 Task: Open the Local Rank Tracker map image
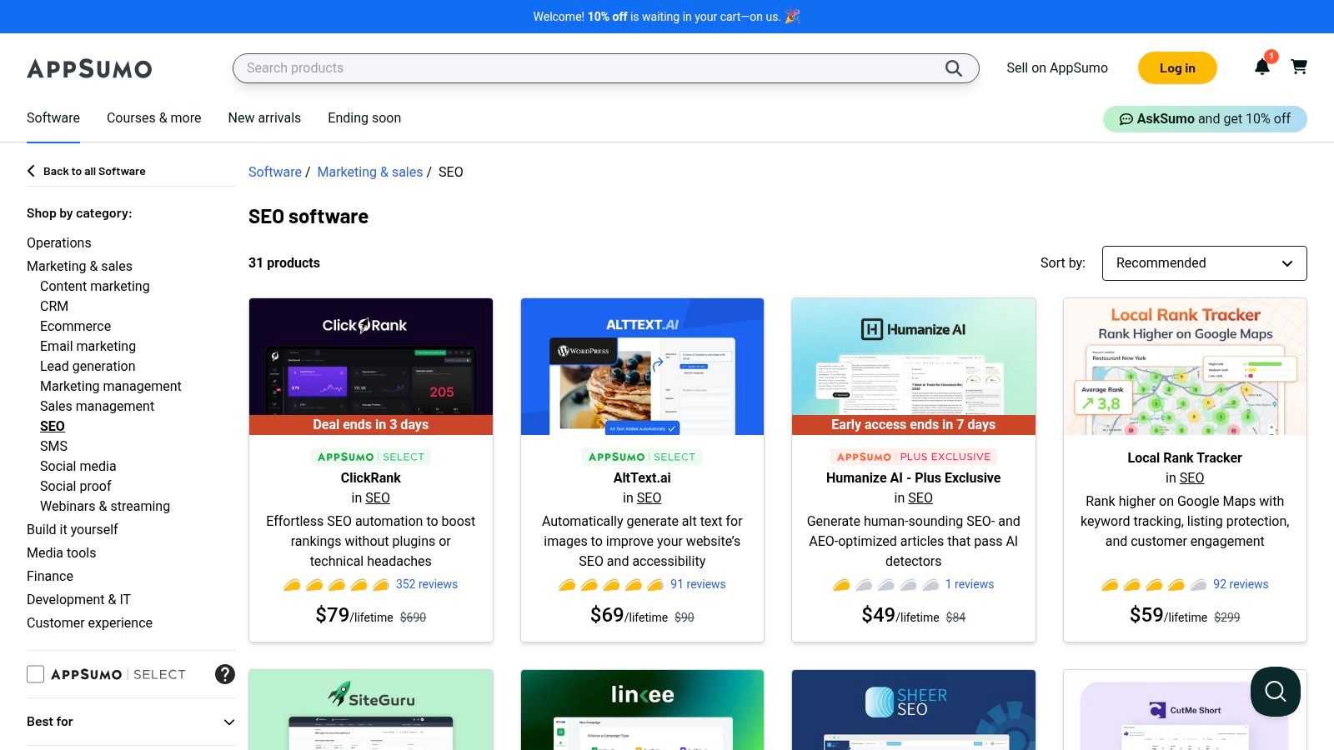click(x=1185, y=367)
